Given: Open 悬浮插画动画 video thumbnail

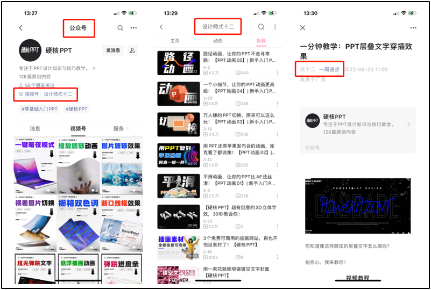Looking at the screenshot, I should [x=78, y=269].
